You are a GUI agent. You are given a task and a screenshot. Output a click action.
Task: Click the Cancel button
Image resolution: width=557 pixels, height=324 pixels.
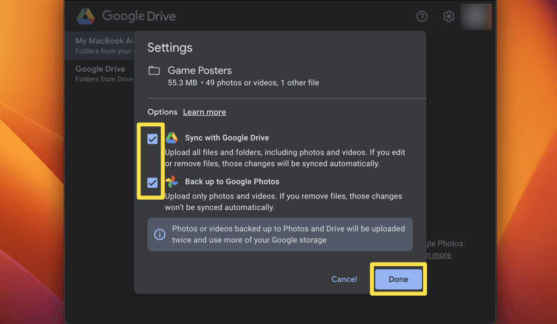coord(344,279)
